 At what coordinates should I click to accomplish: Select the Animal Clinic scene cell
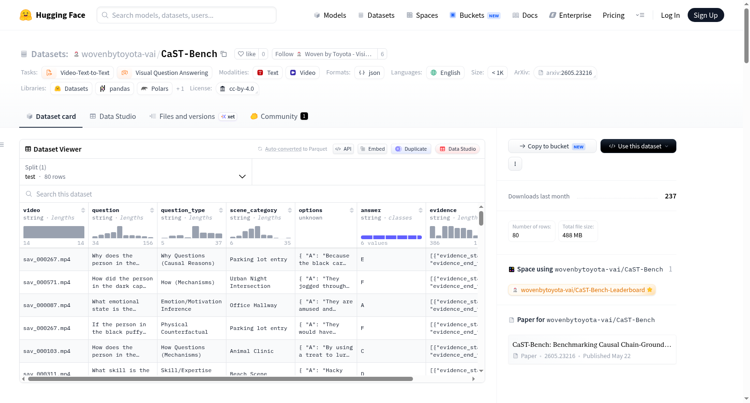[261, 351]
